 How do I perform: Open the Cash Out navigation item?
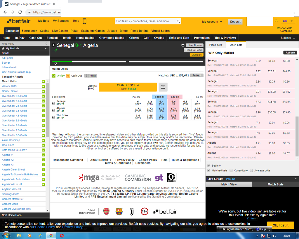(x=36, y=38)
